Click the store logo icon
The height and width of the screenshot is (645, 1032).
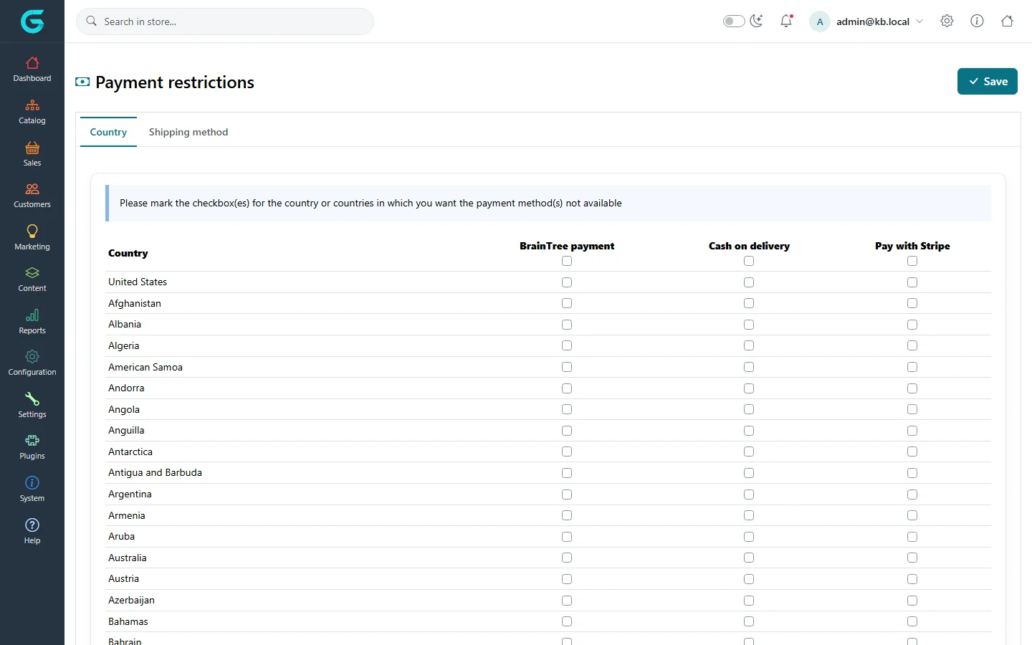[x=32, y=21]
